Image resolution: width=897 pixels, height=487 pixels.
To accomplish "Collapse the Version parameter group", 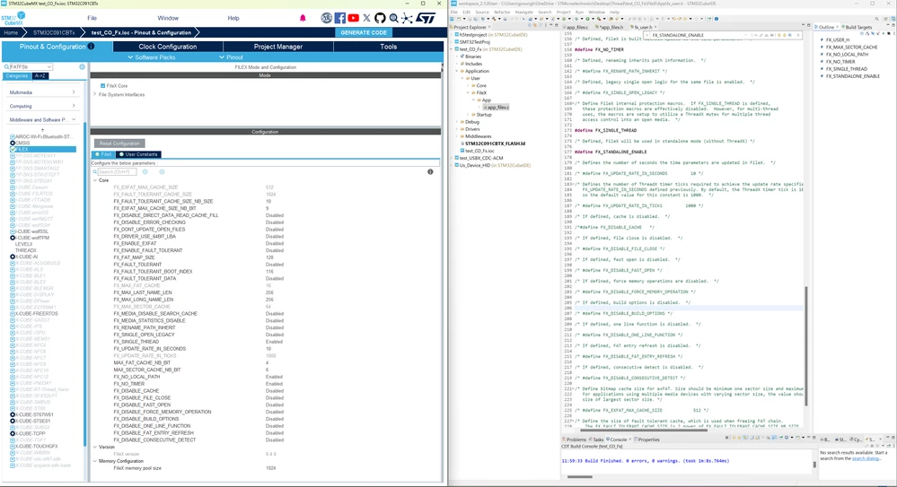I will [95, 447].
